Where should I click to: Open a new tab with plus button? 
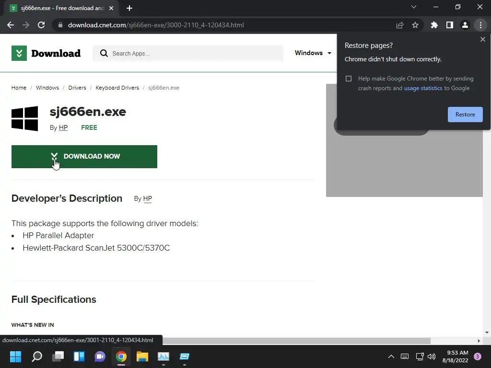tap(129, 8)
